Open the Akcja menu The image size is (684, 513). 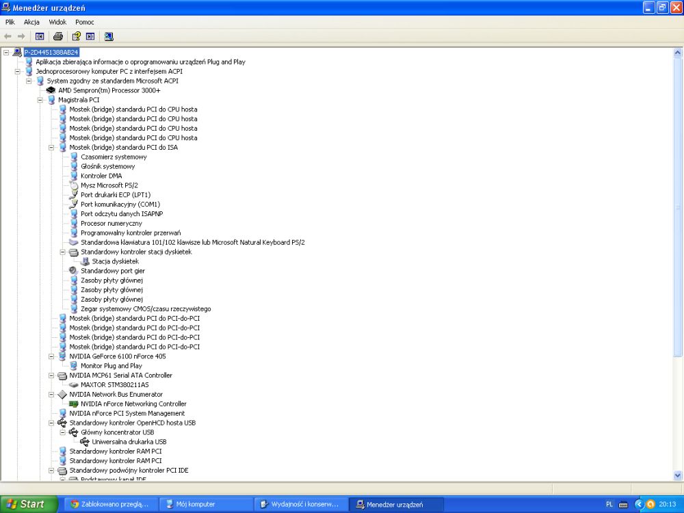click(31, 22)
